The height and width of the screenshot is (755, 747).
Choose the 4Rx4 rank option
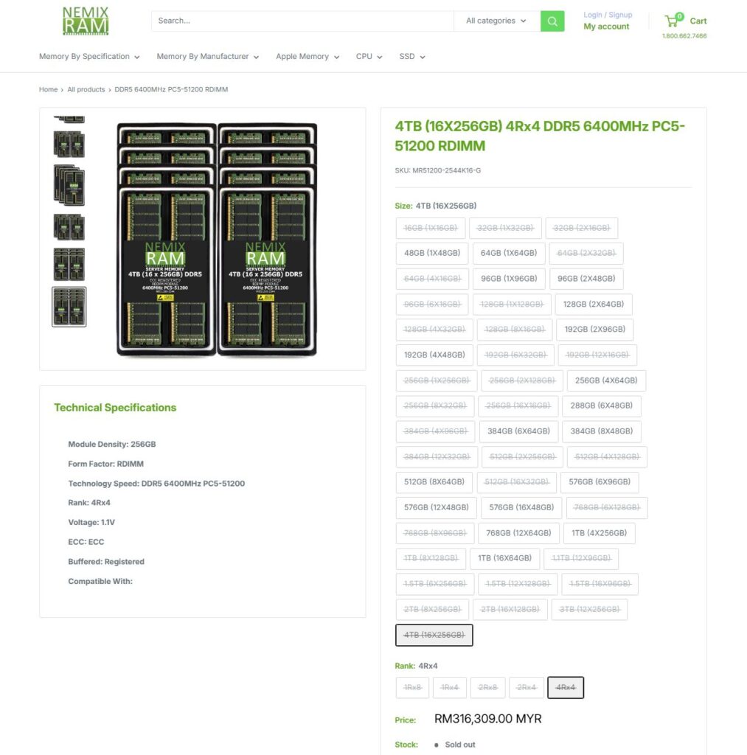pyautogui.click(x=565, y=686)
